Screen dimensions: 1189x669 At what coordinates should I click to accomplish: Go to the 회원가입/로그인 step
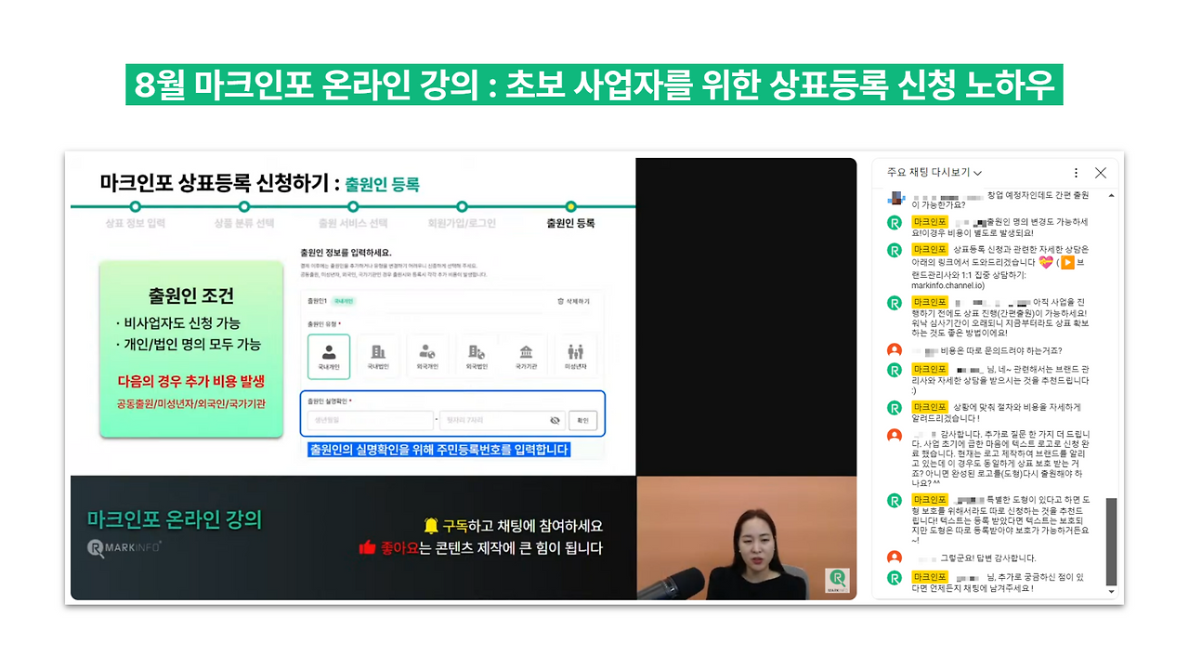(462, 223)
